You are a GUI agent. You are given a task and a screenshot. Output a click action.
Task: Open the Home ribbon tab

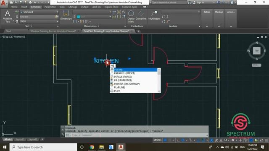(x=14, y=7)
